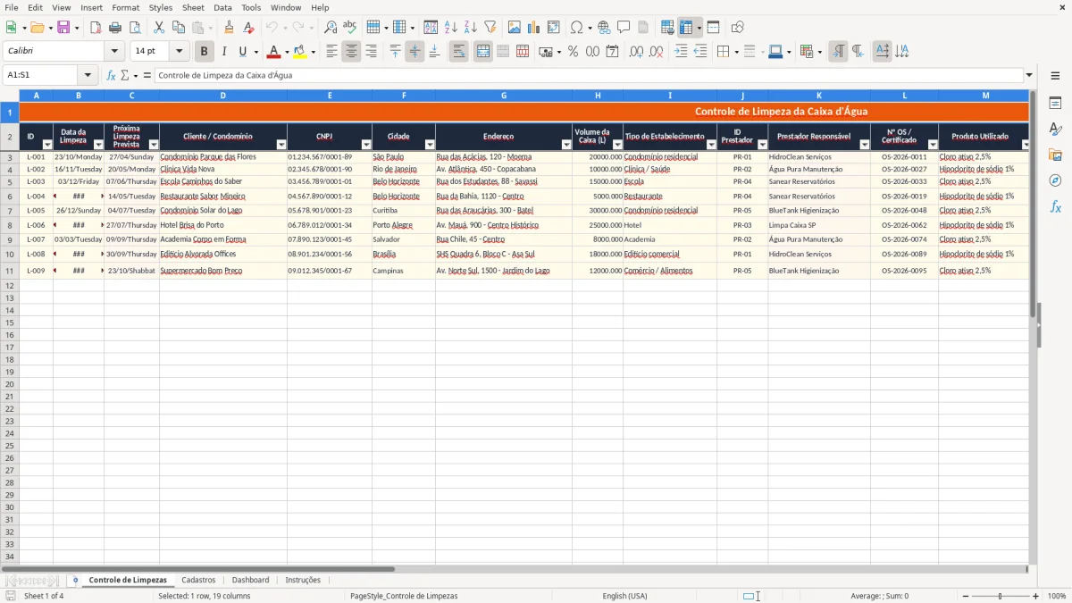The image size is (1072, 603).
Task: Open the Data menu
Action: tap(222, 7)
